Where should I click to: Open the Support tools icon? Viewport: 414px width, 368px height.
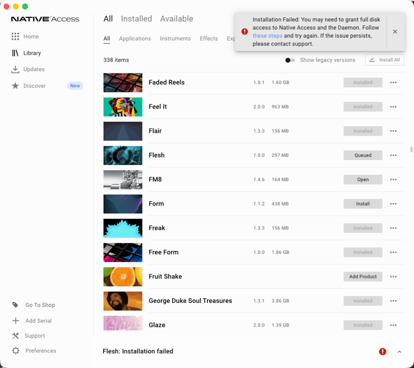click(x=15, y=336)
